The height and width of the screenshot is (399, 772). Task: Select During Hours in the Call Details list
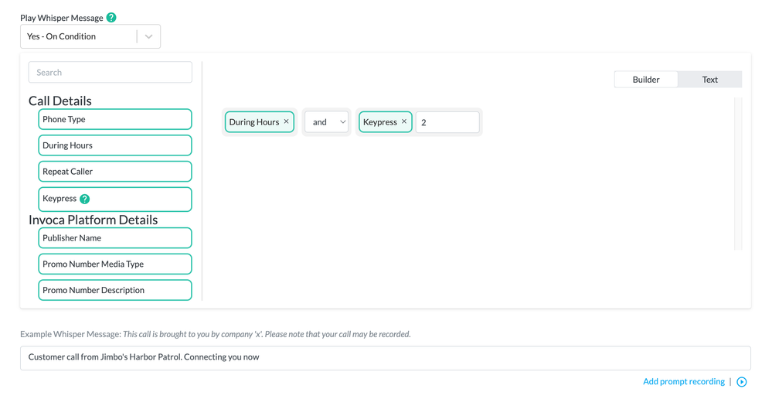[x=114, y=145]
